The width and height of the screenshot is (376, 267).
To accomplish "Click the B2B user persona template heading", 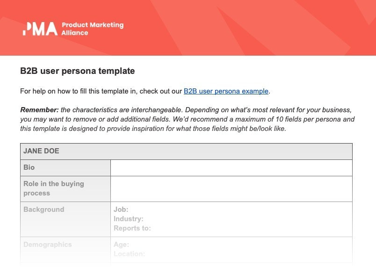I will pyautogui.click(x=78, y=71).
